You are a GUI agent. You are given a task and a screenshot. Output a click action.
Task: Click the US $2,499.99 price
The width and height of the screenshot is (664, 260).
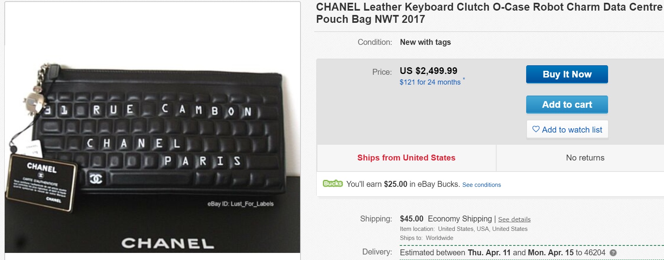[x=428, y=71]
